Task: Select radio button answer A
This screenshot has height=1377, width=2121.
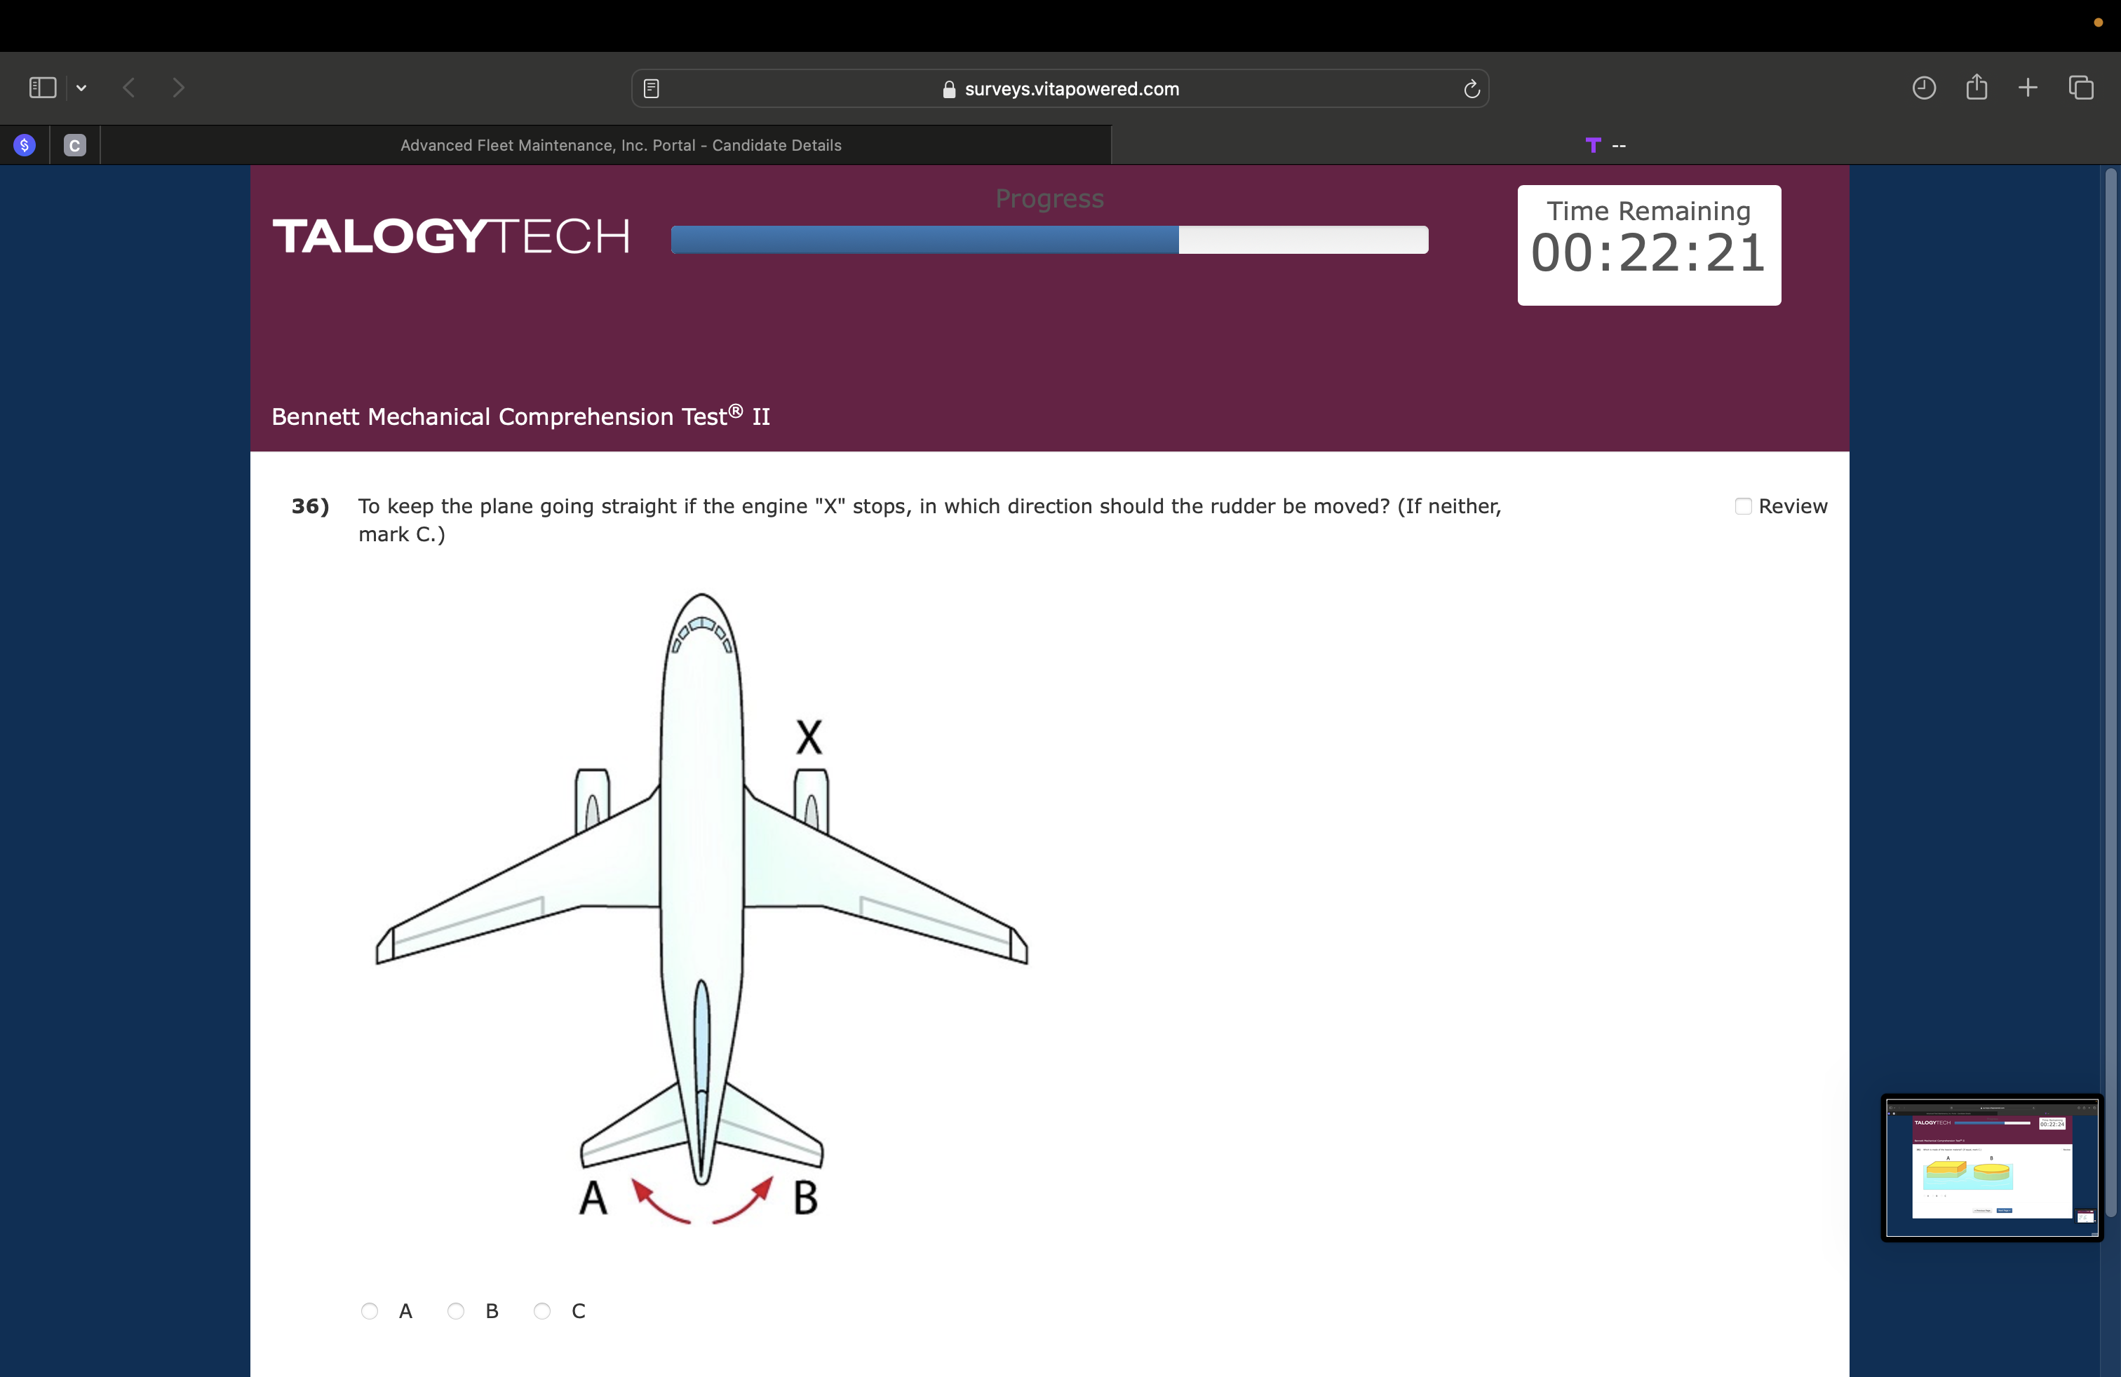Action: [370, 1310]
